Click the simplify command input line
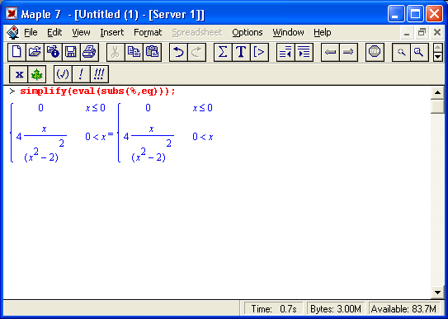The height and width of the screenshot is (319, 448). [97, 91]
